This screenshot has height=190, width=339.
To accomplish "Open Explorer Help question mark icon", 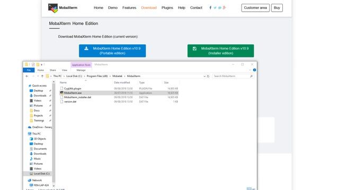I will [254, 70].
